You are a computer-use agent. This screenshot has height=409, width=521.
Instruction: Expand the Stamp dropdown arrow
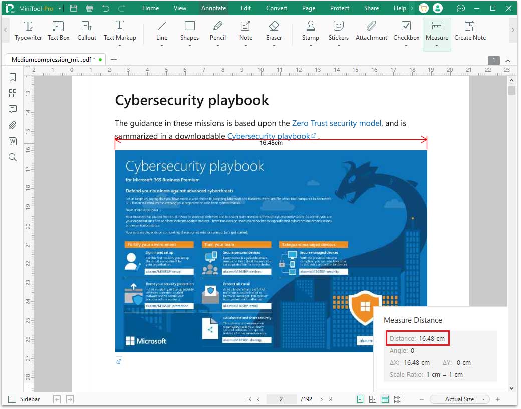pyautogui.click(x=310, y=46)
